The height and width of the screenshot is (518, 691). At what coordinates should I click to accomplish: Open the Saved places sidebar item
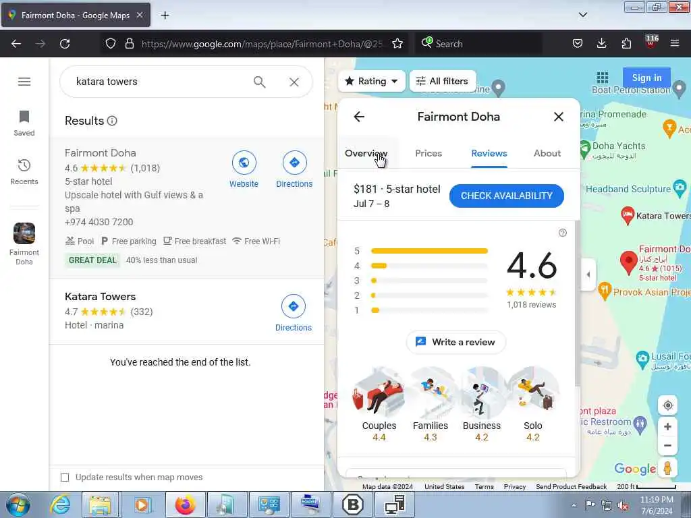coord(24,123)
